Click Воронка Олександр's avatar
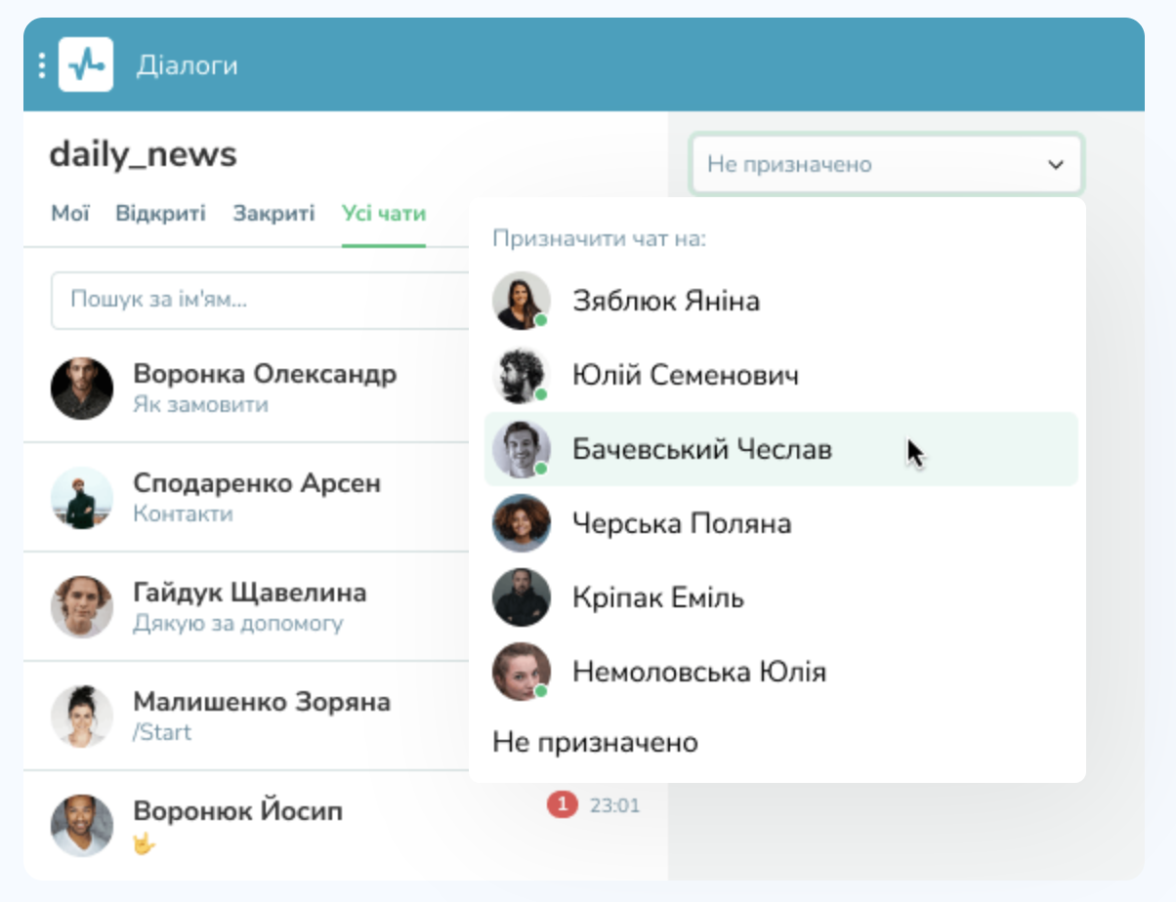The image size is (1176, 902). click(x=82, y=389)
